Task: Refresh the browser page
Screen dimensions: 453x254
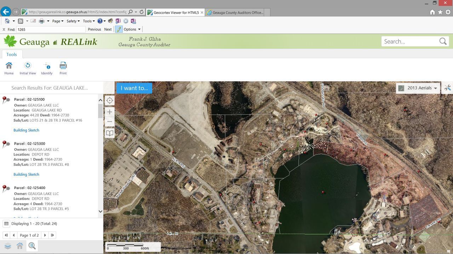Action: click(x=142, y=12)
